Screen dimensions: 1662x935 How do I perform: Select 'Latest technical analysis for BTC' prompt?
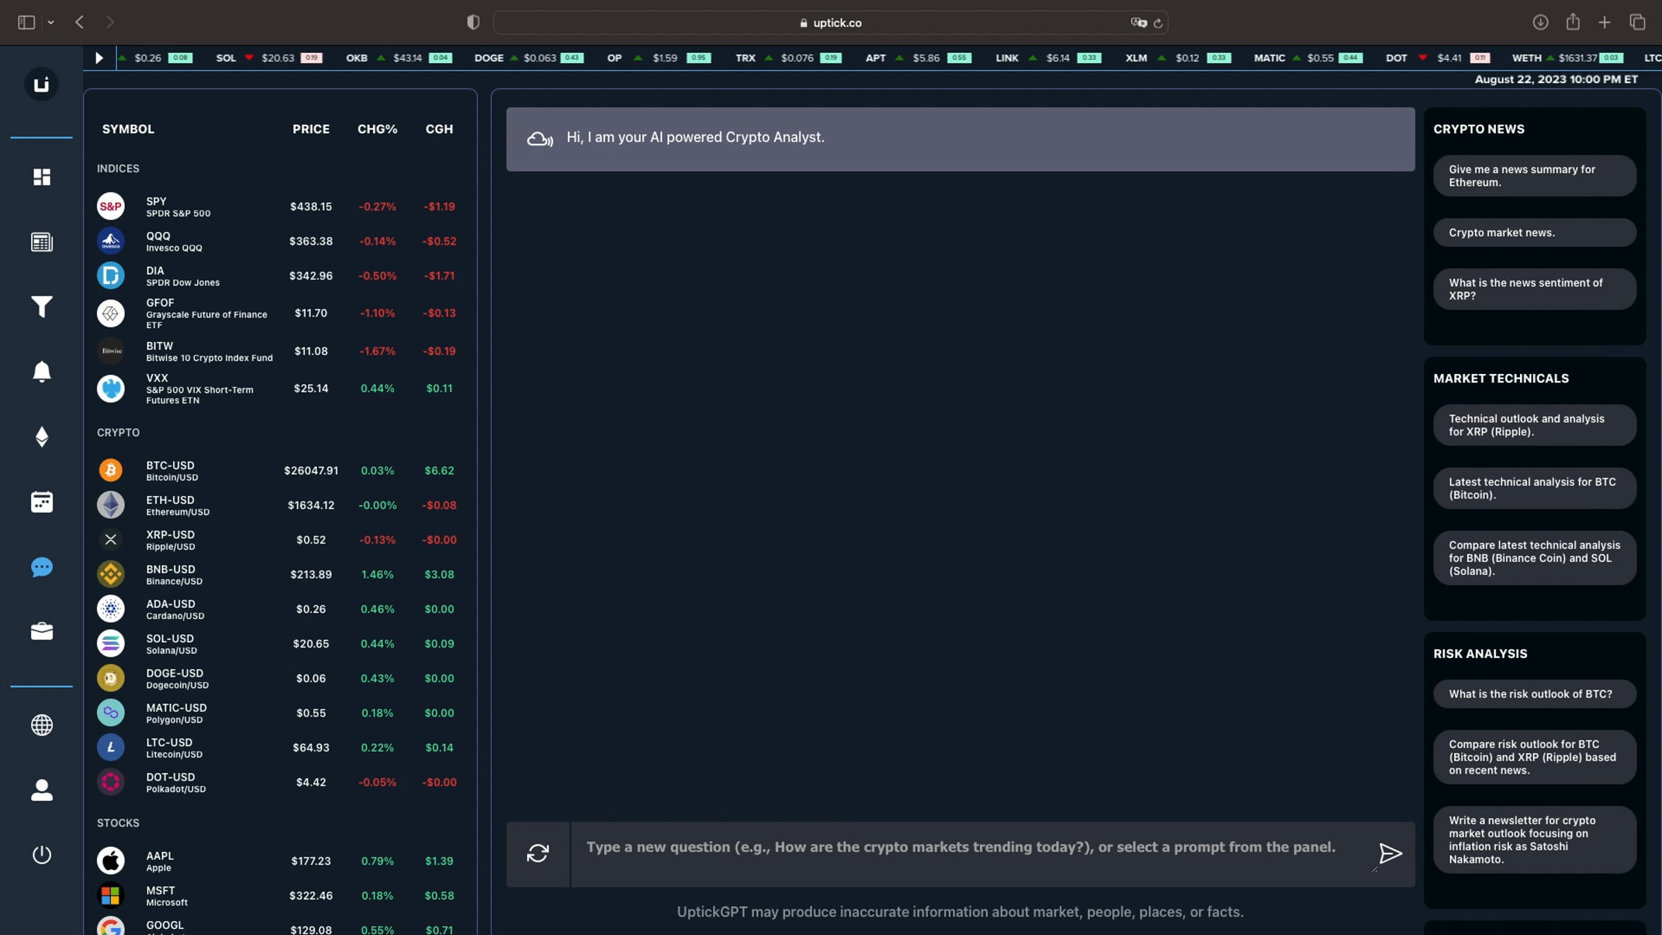tap(1535, 488)
